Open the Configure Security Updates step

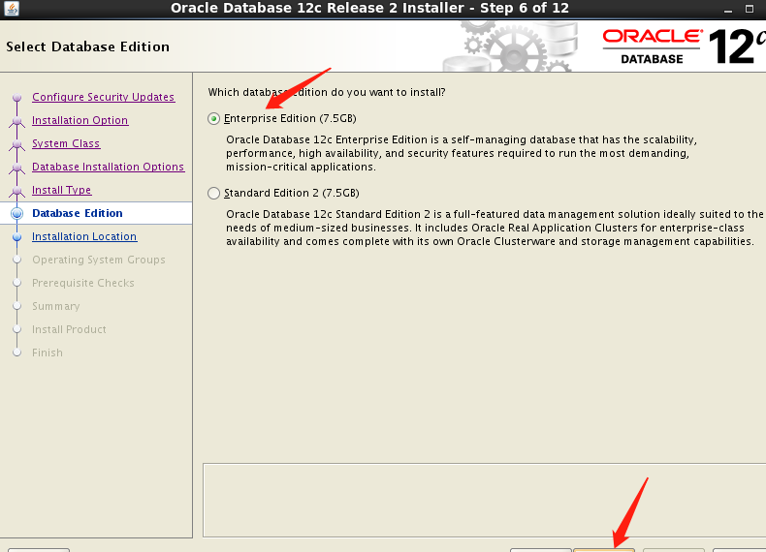coord(103,97)
